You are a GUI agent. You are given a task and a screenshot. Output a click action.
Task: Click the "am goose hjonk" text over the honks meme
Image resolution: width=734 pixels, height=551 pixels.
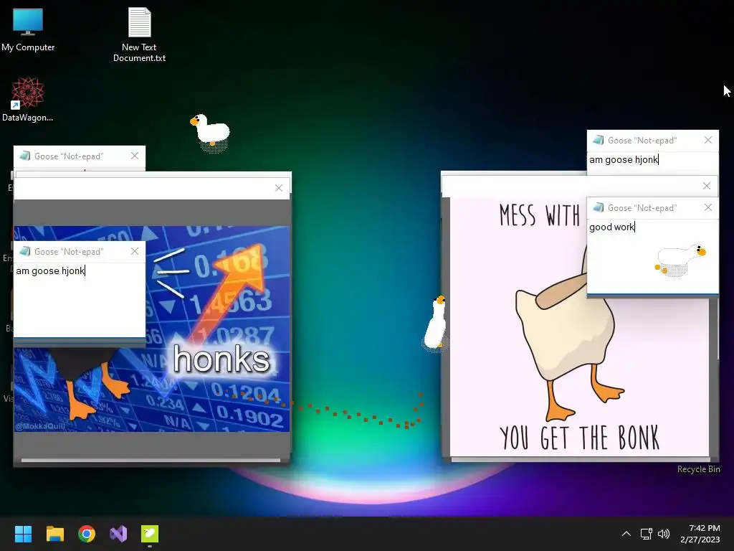(x=50, y=270)
